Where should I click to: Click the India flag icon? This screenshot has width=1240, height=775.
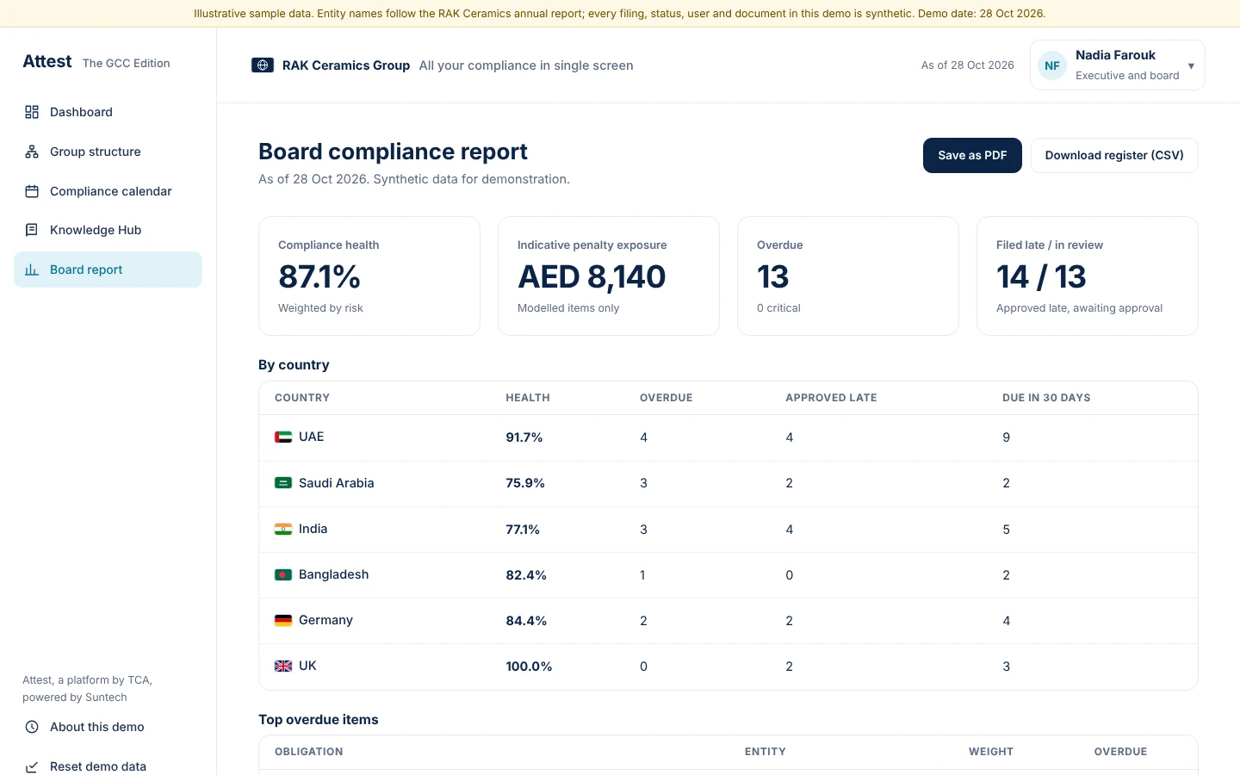coord(283,529)
